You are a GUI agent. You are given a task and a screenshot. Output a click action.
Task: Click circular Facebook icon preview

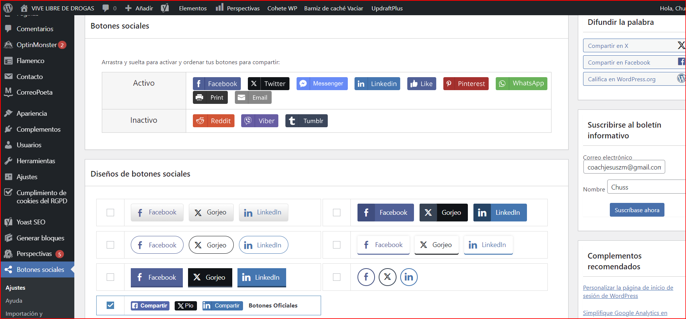[x=366, y=277]
